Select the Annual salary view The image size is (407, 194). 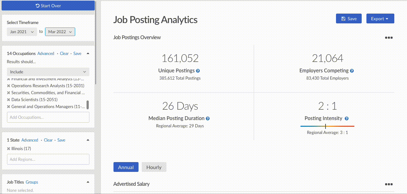click(x=126, y=167)
